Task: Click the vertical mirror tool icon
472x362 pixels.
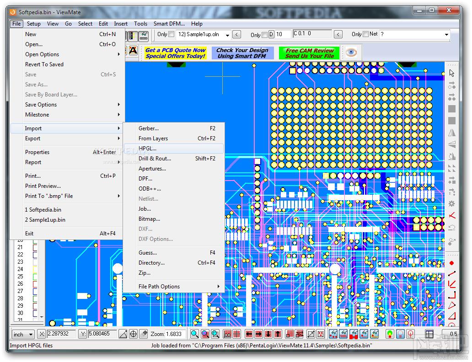Action: [451, 144]
